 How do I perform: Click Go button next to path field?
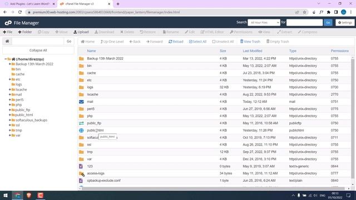[69, 41]
